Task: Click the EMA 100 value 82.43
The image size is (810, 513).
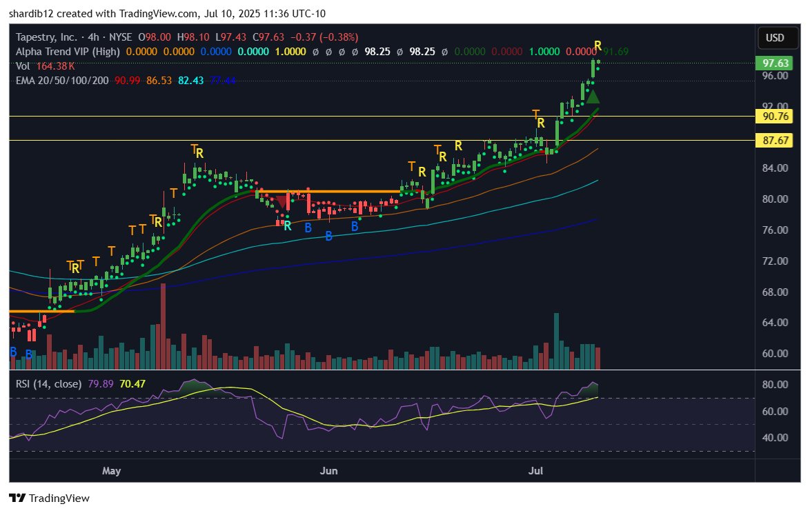Action: coord(190,81)
